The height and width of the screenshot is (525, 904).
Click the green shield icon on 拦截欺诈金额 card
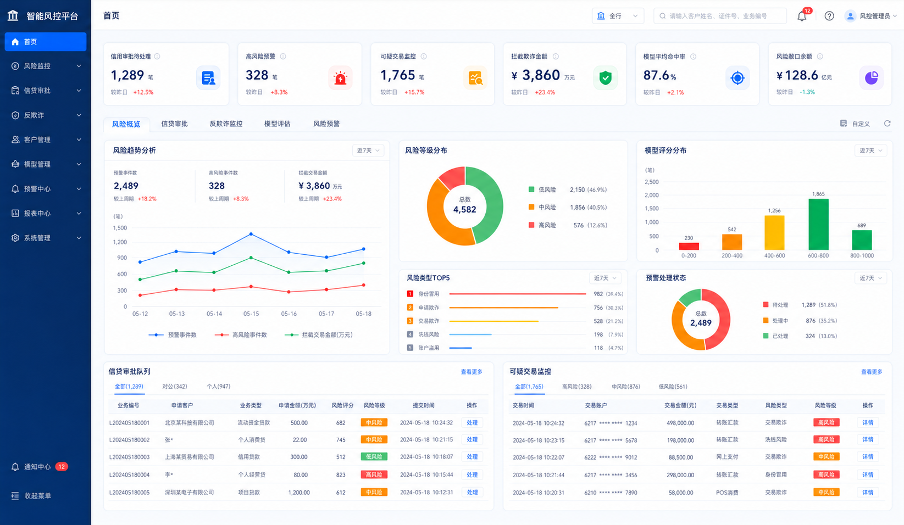(605, 78)
